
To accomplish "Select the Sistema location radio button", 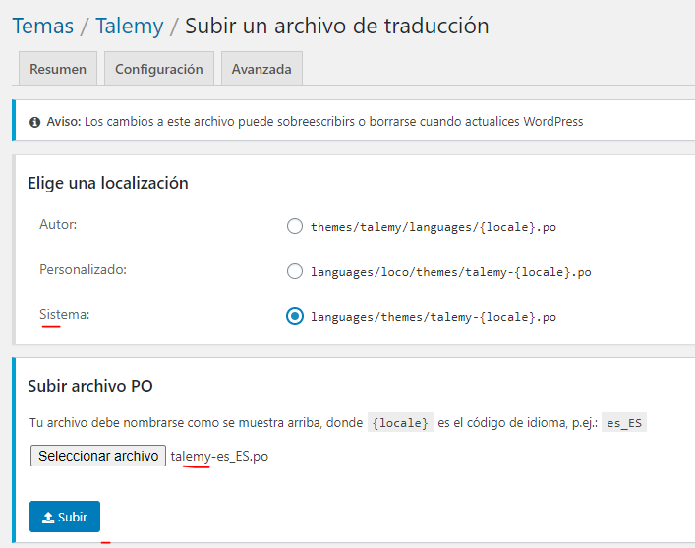I will point(295,316).
